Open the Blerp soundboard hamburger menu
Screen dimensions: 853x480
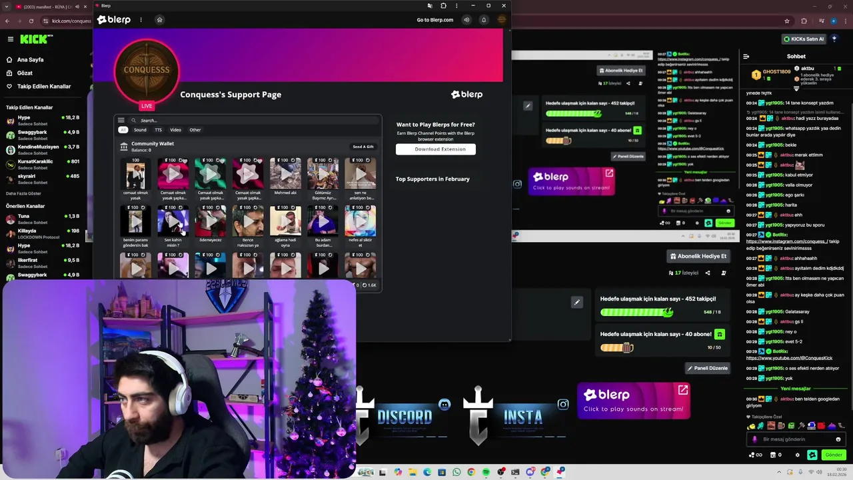(x=121, y=121)
